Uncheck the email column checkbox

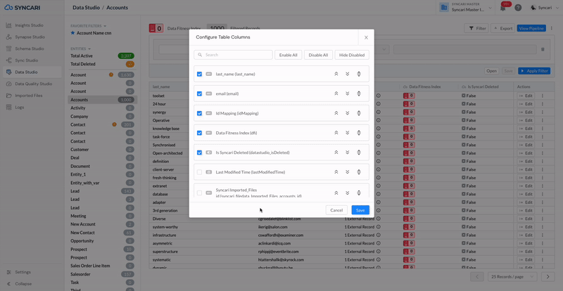(x=199, y=93)
